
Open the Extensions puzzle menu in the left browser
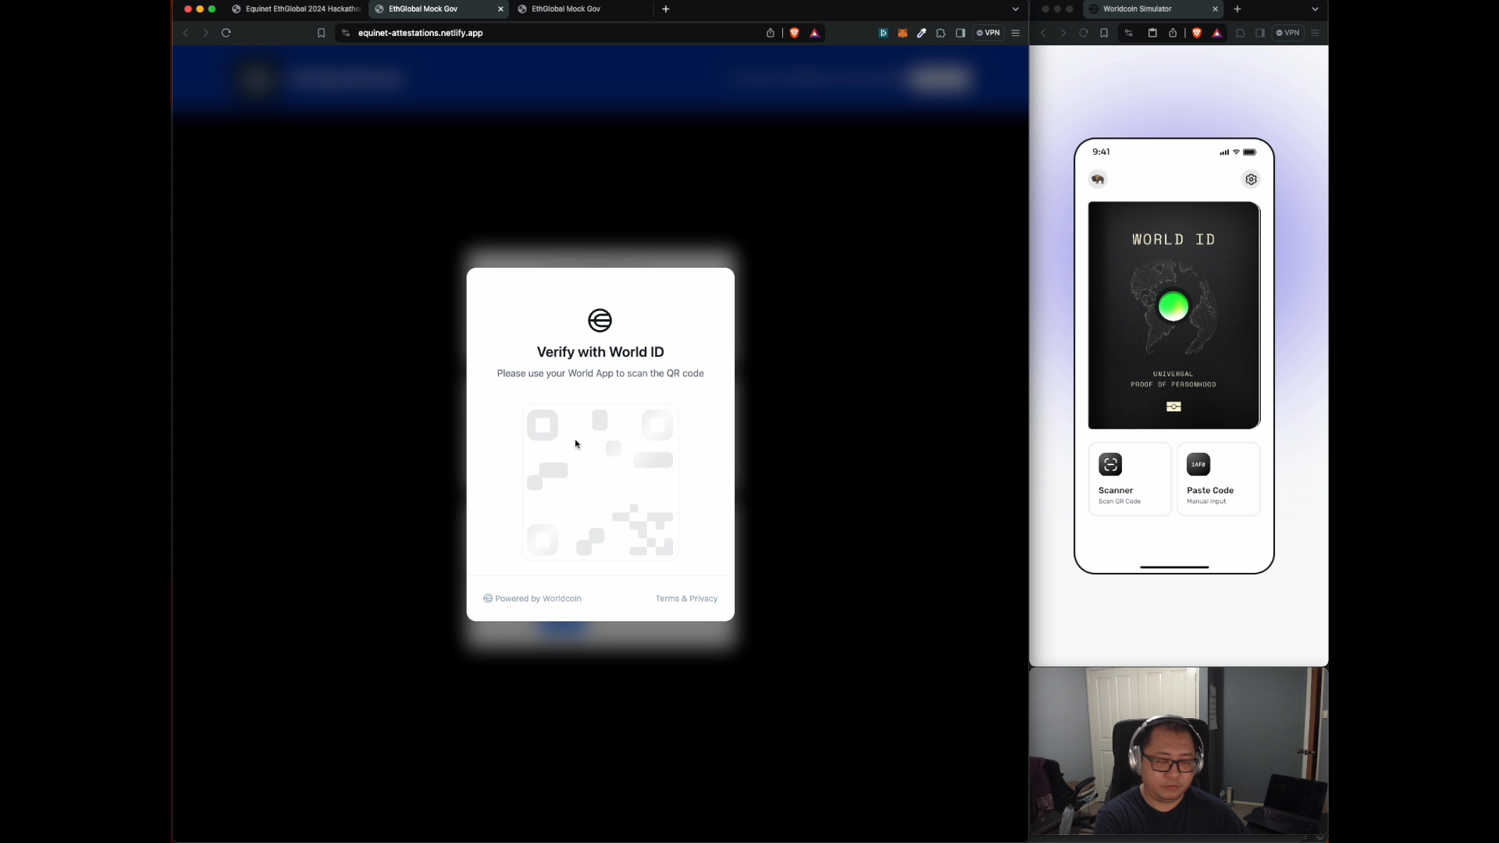(x=941, y=33)
